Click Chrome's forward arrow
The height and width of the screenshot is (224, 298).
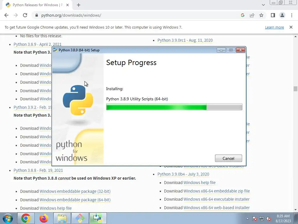coord(16,15)
